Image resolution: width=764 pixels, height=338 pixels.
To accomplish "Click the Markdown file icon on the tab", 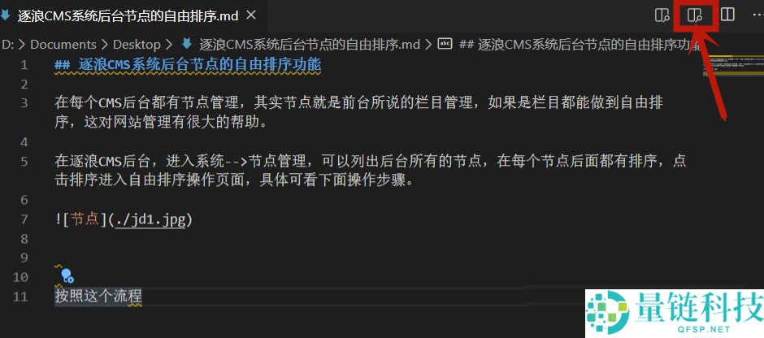I will (6, 15).
